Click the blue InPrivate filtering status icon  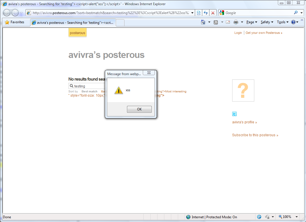point(259,217)
